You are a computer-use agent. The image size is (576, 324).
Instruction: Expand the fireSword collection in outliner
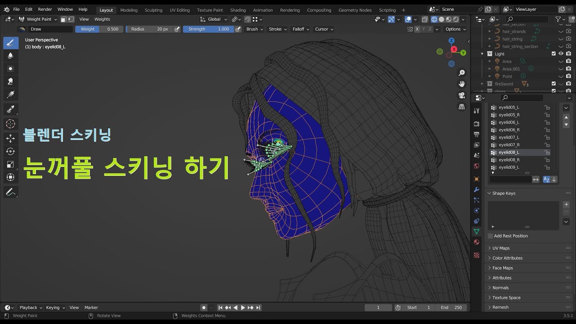(x=482, y=84)
